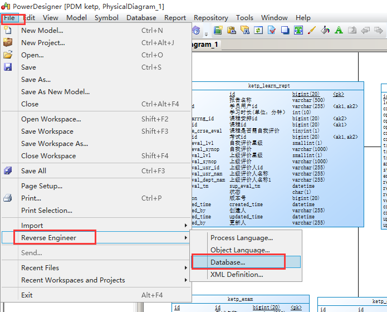The width and height of the screenshot is (387, 312).
Task: Click the Open folder icon in menu
Action: pyautogui.click(x=8, y=55)
